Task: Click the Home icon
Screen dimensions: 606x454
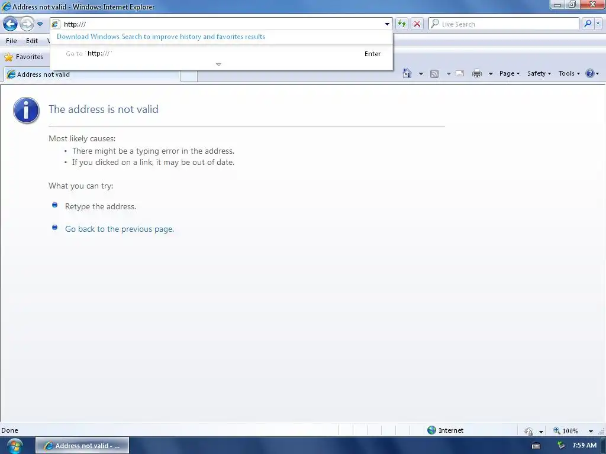Action: coord(407,73)
